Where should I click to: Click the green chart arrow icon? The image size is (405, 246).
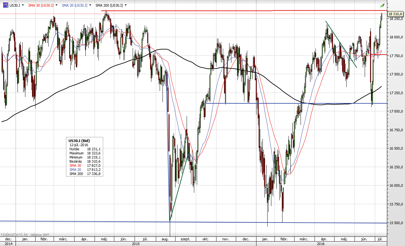click(382, 5)
